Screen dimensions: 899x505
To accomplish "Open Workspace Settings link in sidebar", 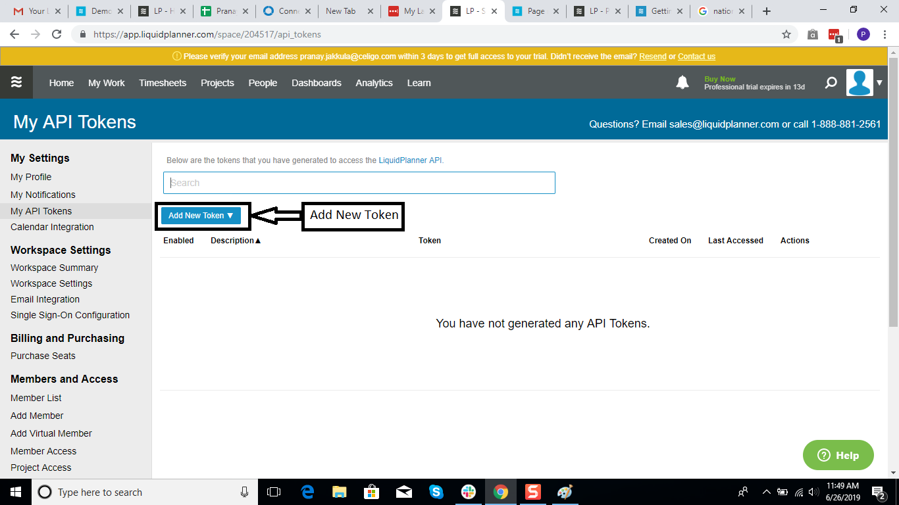I will click(x=51, y=283).
